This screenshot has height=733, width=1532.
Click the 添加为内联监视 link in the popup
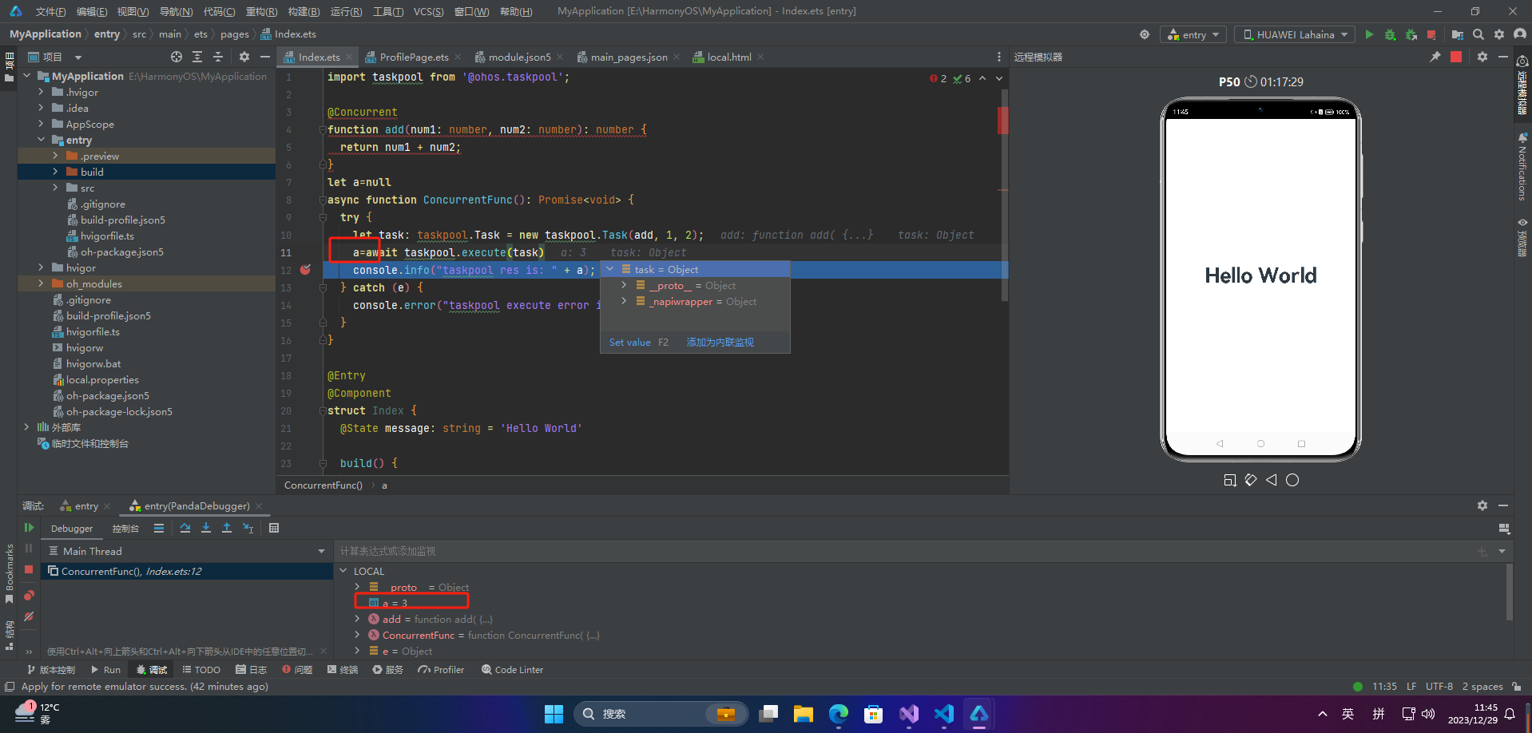pyautogui.click(x=720, y=342)
